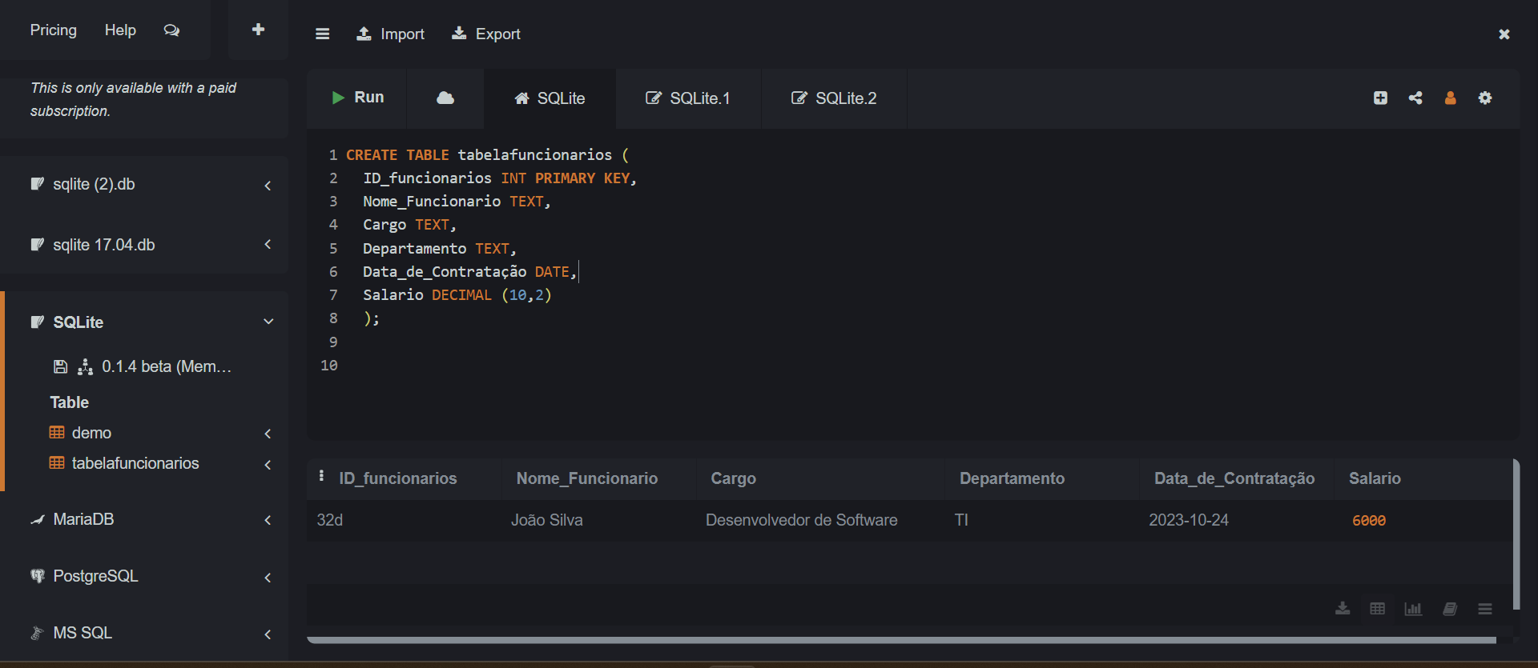Click the MariaDB seal icon
The height and width of the screenshot is (668, 1538).
(x=37, y=519)
